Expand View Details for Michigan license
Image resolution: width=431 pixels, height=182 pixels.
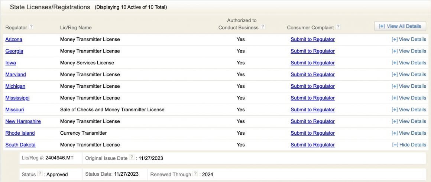coord(409,87)
